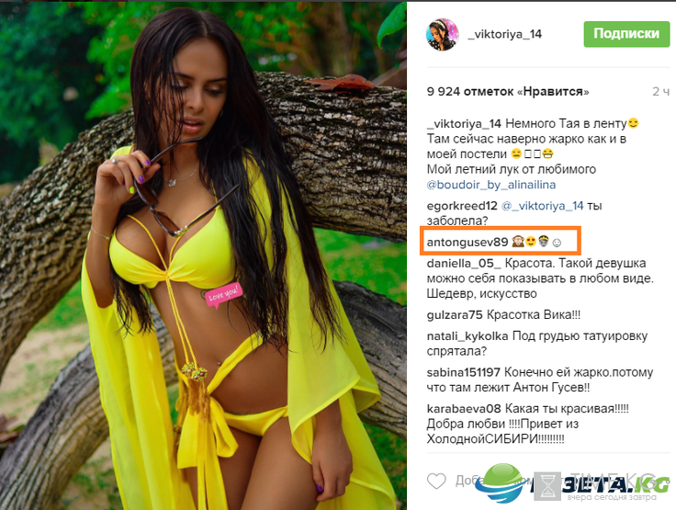Open the antongusev89 commenter profile

click(468, 243)
